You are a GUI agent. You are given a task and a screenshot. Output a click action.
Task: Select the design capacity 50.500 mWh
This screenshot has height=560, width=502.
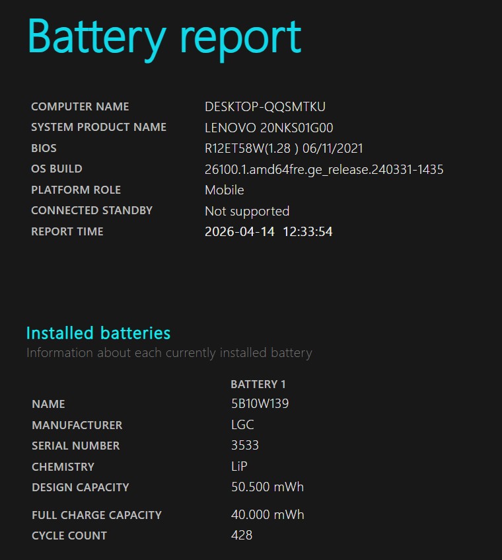[267, 487]
